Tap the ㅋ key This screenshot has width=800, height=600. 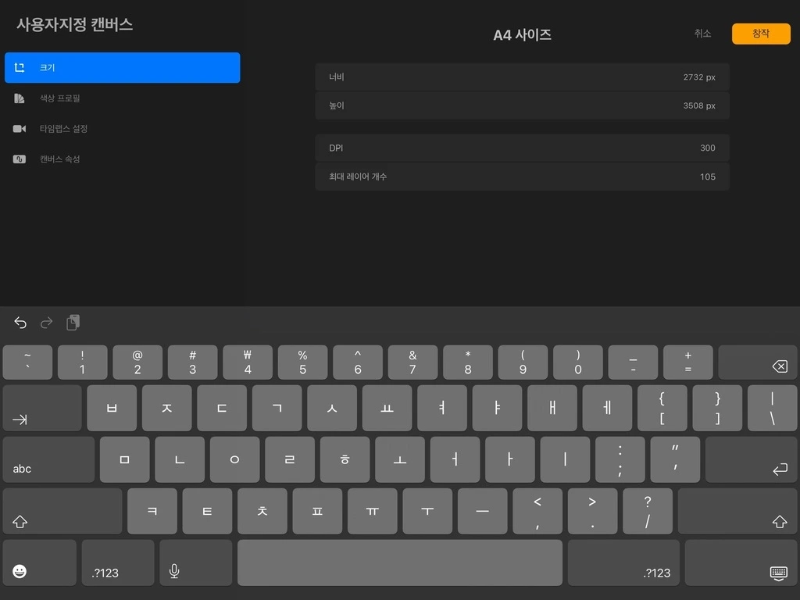[x=152, y=511]
